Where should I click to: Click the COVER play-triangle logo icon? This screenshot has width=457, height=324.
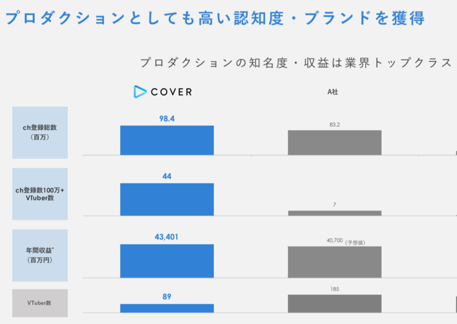click(140, 91)
